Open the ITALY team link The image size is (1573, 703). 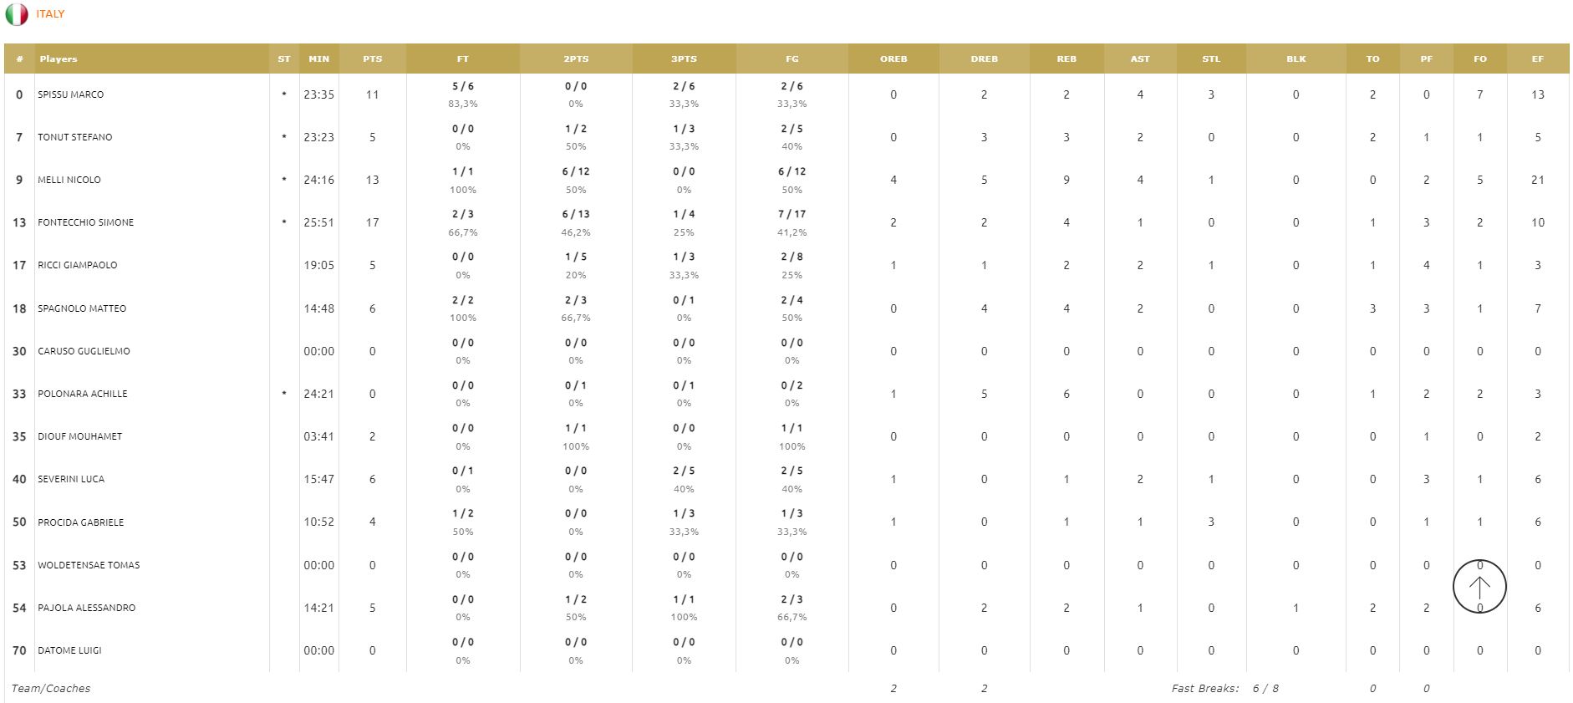[x=50, y=14]
